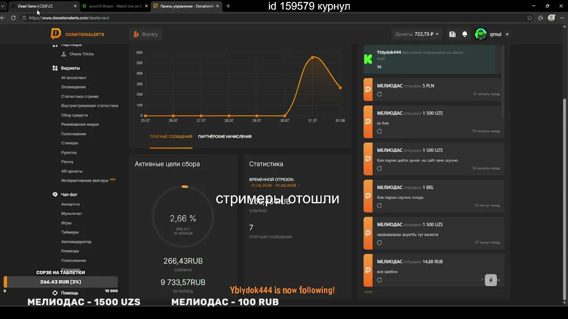
Task: Switch to the qrnul18 Stream Kick tab
Action: (x=115, y=6)
